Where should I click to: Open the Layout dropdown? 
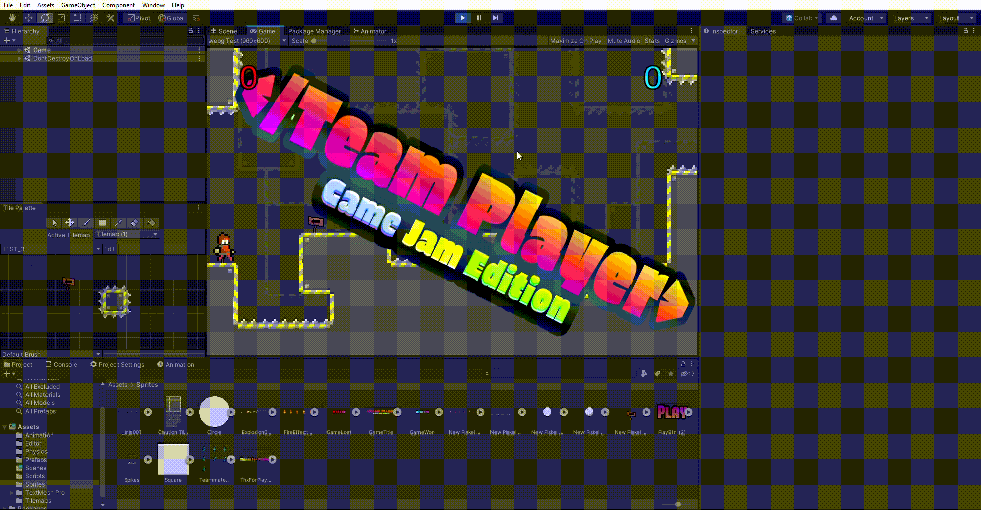(956, 18)
